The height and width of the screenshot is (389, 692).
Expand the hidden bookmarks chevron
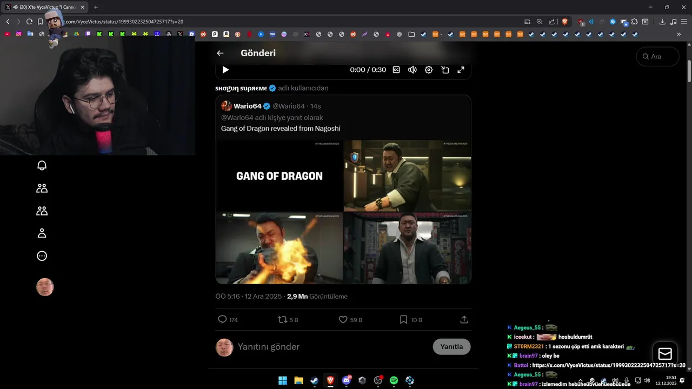coord(679,34)
